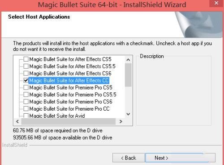Enable Premiere Pro CS6 host checkbox
Viewport: 224px width, 165px height.
coord(26,102)
